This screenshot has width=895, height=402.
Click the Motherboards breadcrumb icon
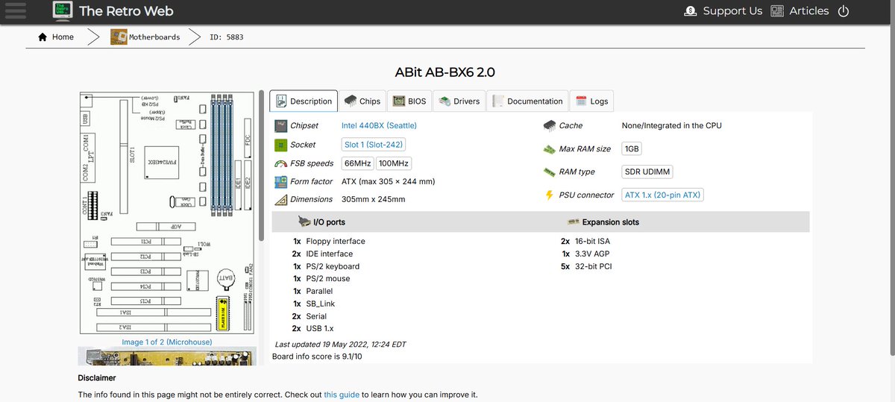tap(119, 37)
